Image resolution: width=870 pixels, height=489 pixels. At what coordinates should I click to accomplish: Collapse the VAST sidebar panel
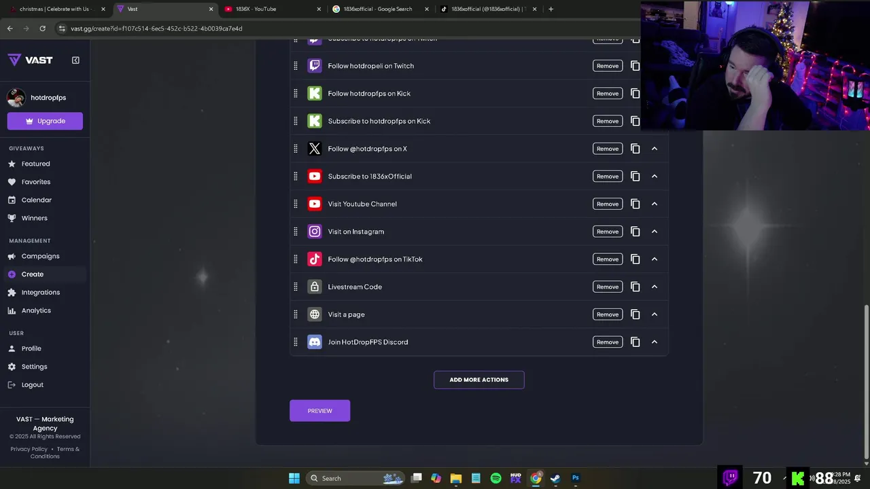[75, 60]
